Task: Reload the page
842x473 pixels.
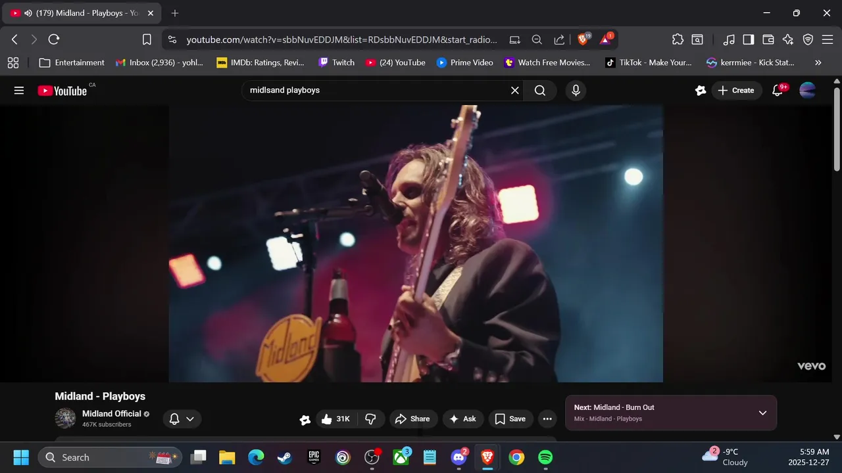Action: tap(54, 39)
